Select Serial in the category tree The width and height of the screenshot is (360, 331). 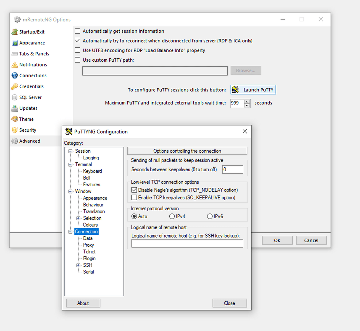point(88,272)
